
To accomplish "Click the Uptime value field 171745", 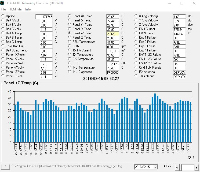I will 44,17.
